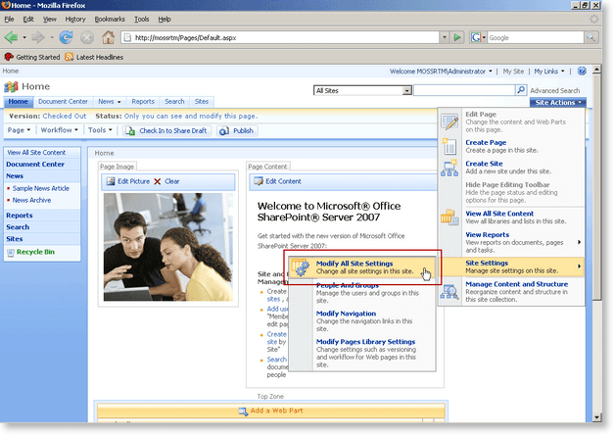Open Sample News Article link

click(x=41, y=188)
